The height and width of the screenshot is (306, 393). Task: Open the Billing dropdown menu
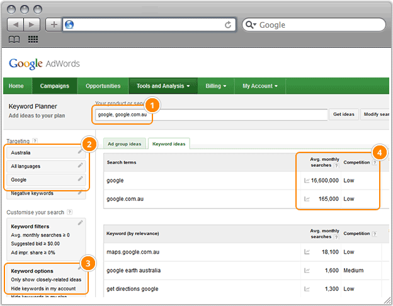coord(216,86)
